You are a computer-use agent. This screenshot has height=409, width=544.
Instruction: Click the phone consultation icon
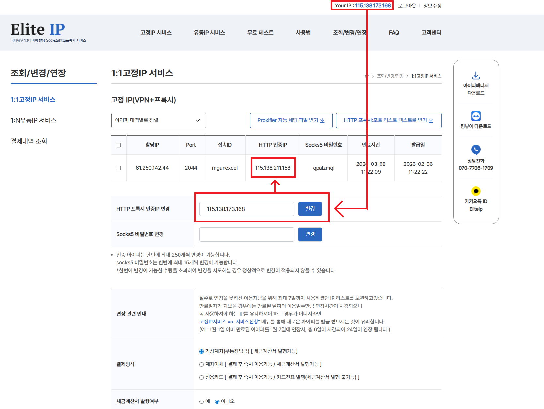(476, 150)
